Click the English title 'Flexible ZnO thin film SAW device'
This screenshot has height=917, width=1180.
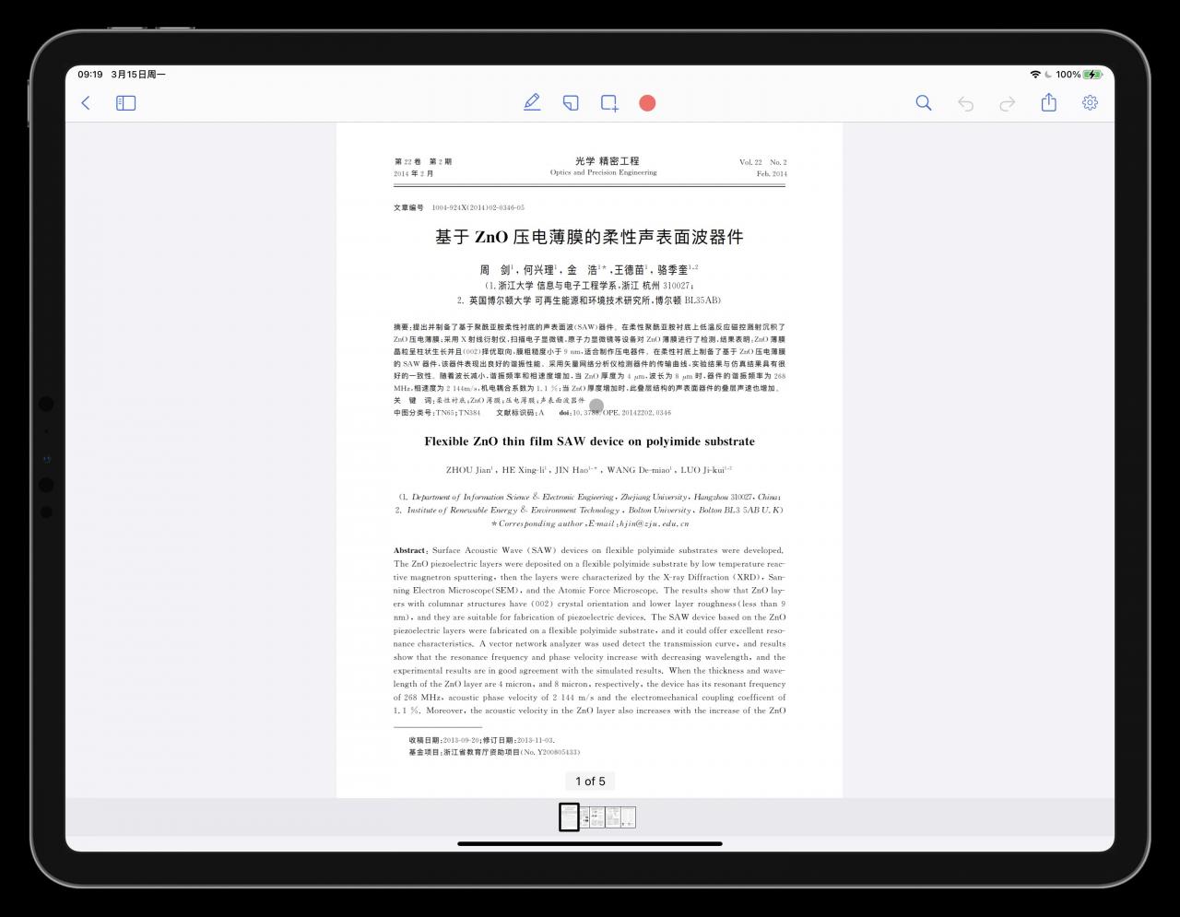tap(589, 441)
